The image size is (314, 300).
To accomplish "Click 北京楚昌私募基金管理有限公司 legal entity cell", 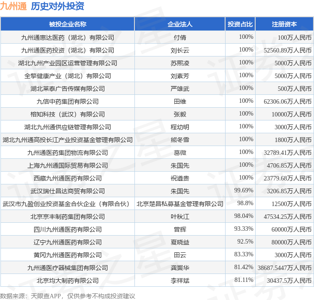I will (x=180, y=203).
